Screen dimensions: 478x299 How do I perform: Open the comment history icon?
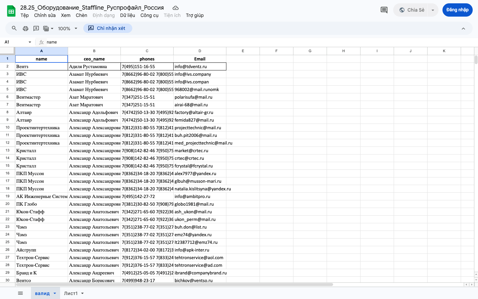click(384, 10)
